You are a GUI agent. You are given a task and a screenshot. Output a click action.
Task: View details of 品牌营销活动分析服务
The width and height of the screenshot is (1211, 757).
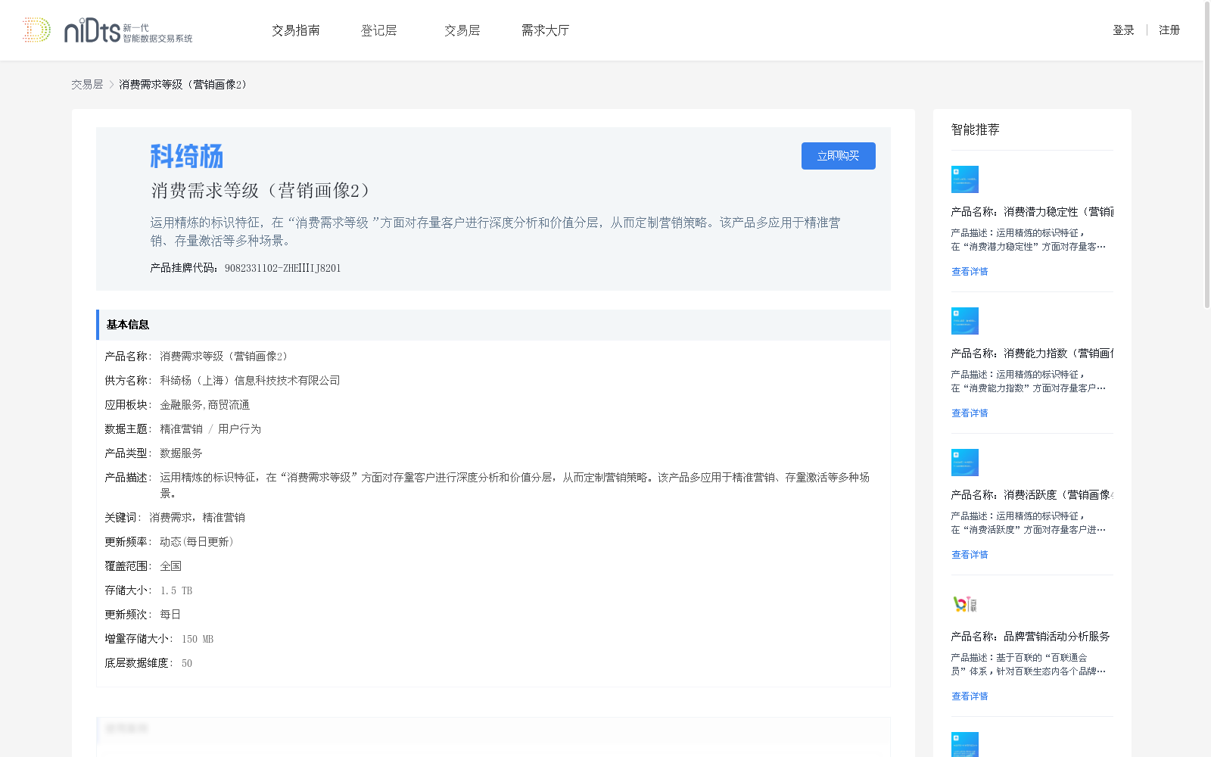tap(970, 696)
